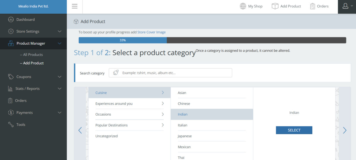
Task: Expand the Payments sidebar section
Action: click(59, 113)
